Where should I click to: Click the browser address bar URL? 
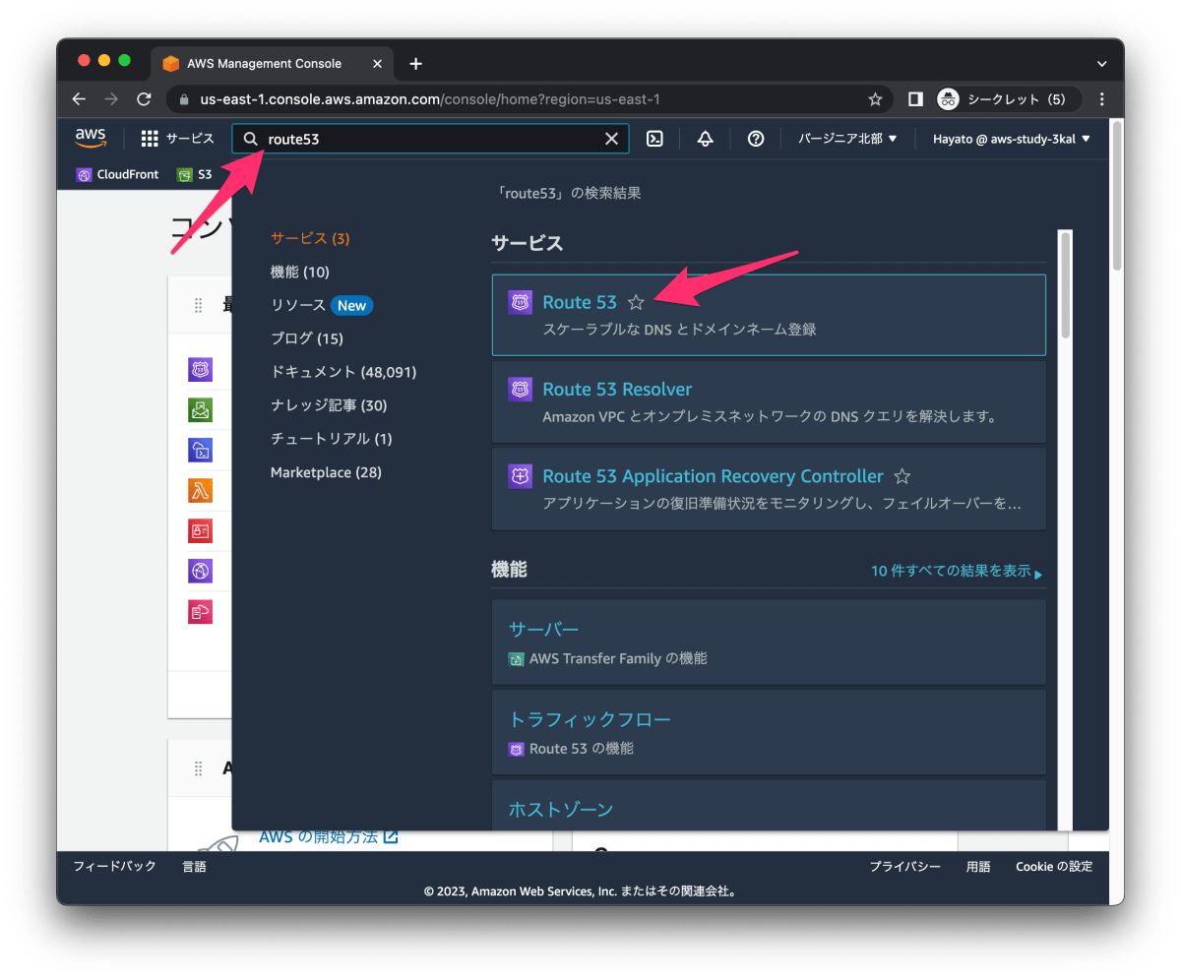pos(429,99)
